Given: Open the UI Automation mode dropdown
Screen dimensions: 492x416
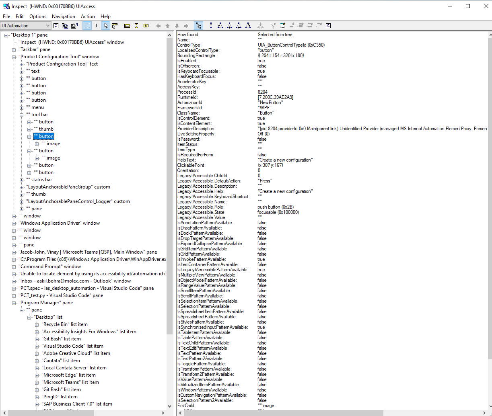Looking at the screenshot, I should click(x=48, y=25).
